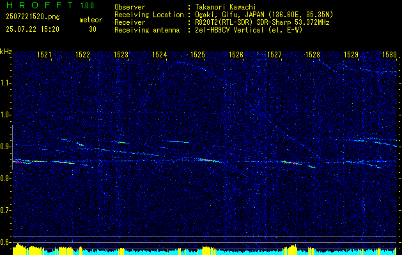Click receiver R820T2(RTL-SDR) SDR-Sharp 53.372MHz

point(262,22)
